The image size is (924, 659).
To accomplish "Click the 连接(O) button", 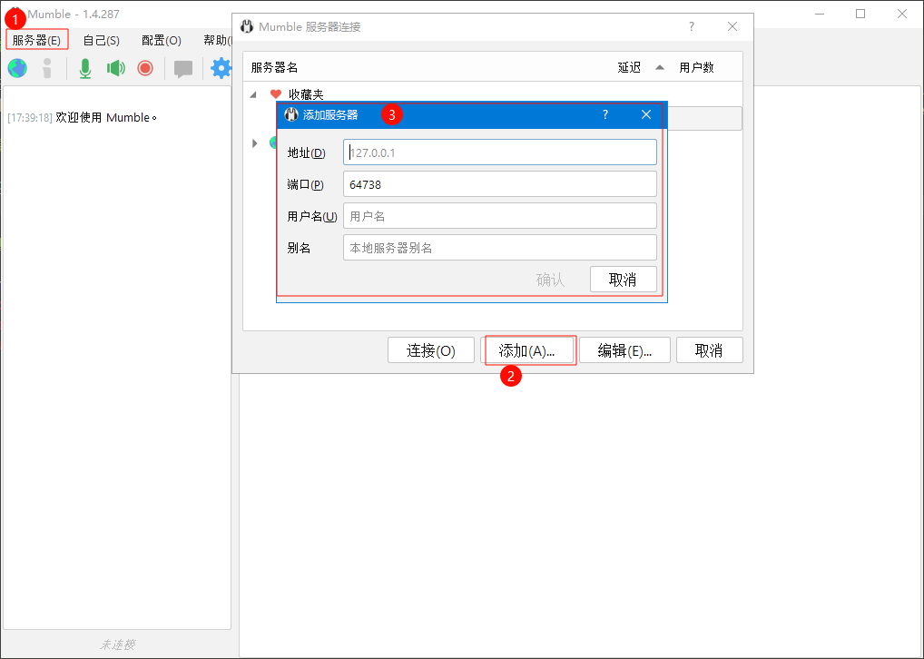I will pyautogui.click(x=431, y=350).
